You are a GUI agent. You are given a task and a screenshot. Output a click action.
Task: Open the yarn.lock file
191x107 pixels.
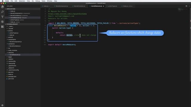coord(11,79)
